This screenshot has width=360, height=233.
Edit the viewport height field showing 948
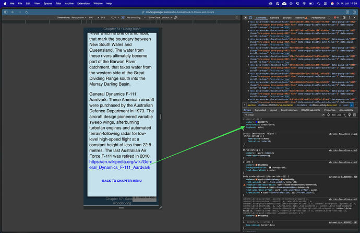103,17
